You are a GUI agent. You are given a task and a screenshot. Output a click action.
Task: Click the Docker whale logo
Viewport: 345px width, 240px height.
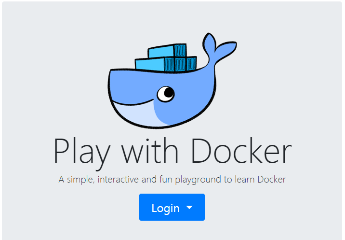pos(172,81)
